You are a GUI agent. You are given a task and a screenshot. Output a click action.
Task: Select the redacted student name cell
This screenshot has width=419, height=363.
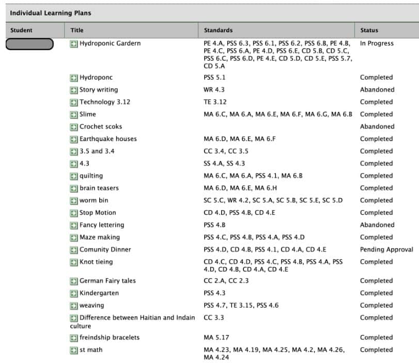(x=29, y=44)
